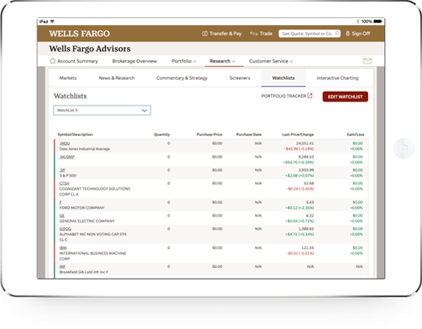The image size is (422, 329).
Task: Open the .NCOMP symbol link
Action: (67, 157)
